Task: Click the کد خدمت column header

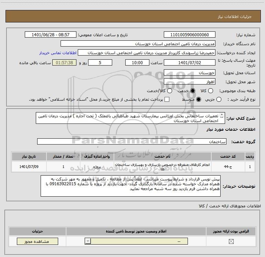Action: [x=228, y=156]
